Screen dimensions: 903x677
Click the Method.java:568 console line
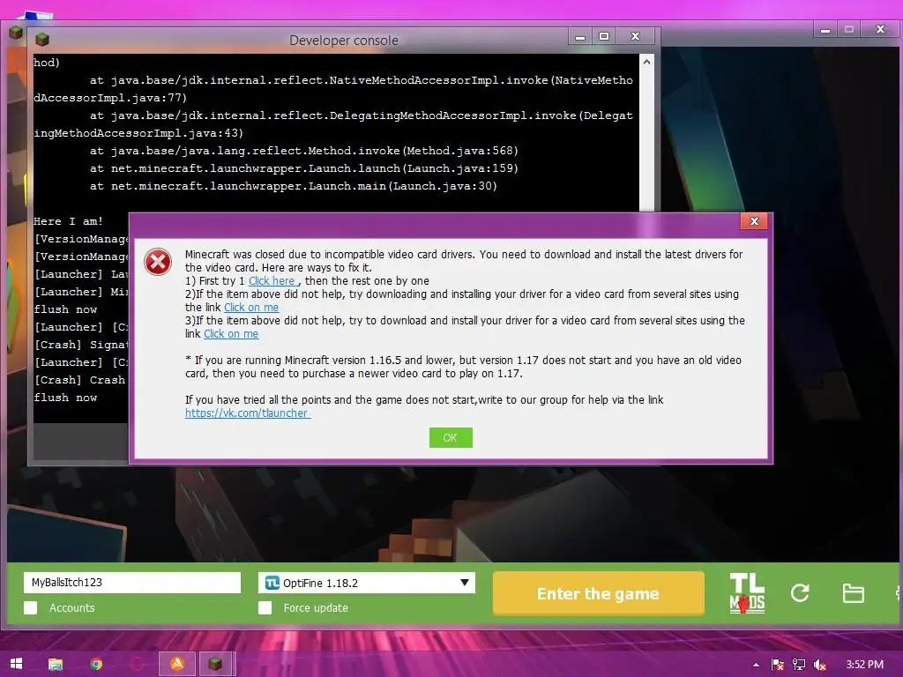click(304, 151)
